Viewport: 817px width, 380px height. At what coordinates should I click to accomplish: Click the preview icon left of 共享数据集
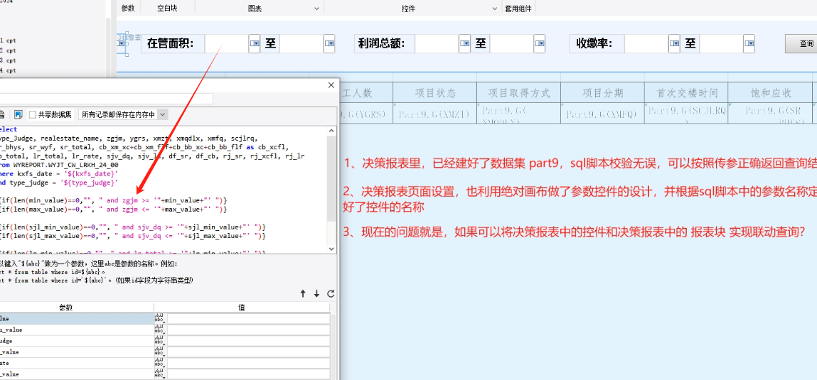click(18, 114)
